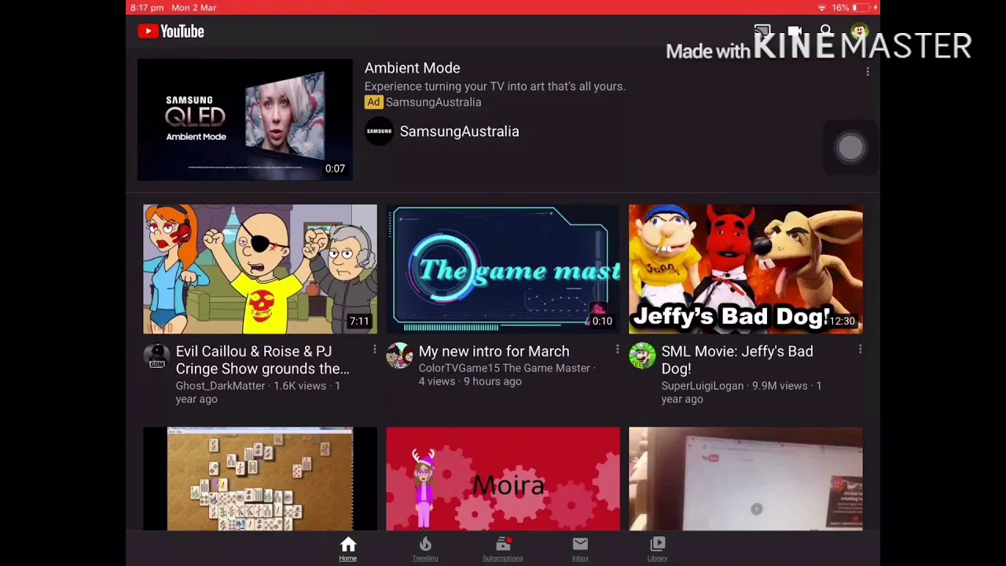Open 'SML Movie: Jeffy's Bad Dog!' title
The image size is (1006, 566).
click(x=737, y=360)
